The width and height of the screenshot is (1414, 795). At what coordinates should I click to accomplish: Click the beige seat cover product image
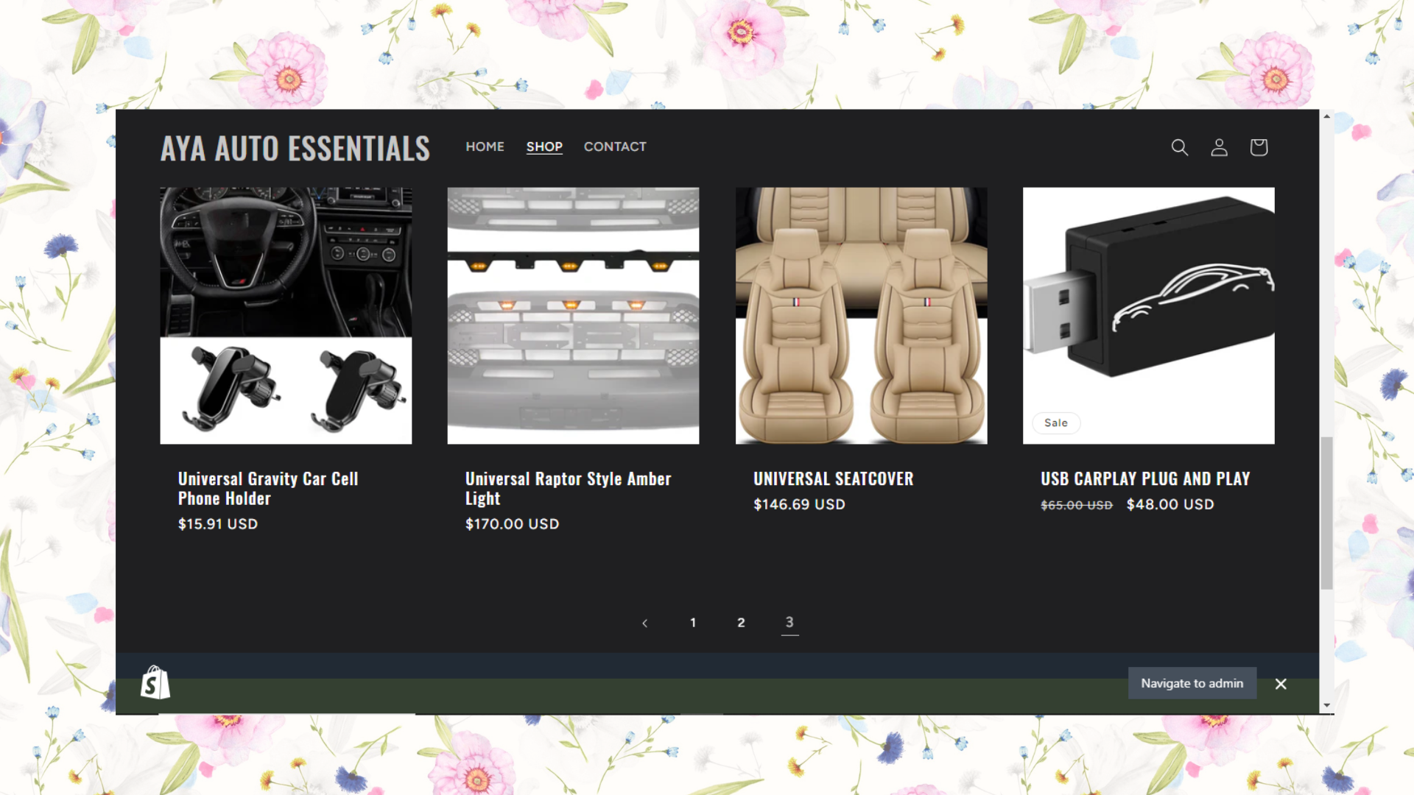[x=861, y=315]
